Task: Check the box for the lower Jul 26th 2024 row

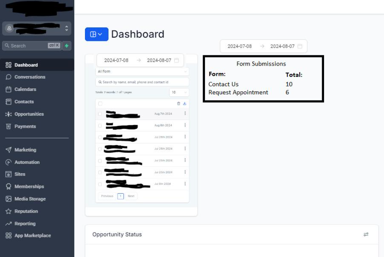Action: (x=100, y=149)
